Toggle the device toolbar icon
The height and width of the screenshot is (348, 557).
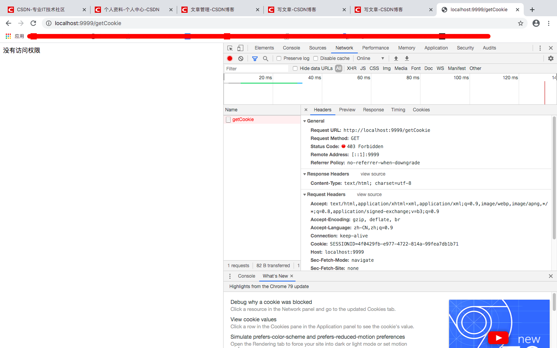click(x=240, y=48)
